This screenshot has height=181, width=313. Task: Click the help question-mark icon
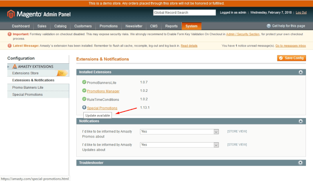coord(269,26)
